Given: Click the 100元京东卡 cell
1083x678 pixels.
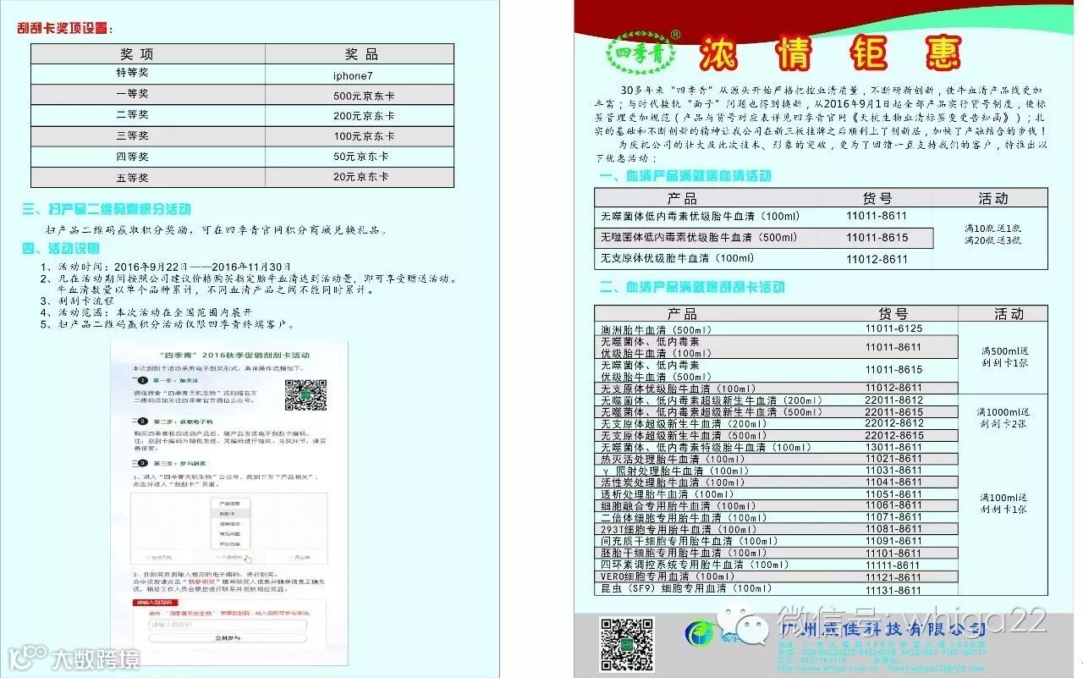Looking at the screenshot, I should 360,136.
